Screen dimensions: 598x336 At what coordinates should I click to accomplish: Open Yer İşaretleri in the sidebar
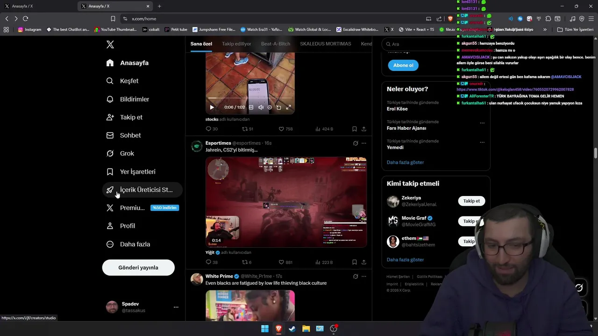tap(131, 172)
